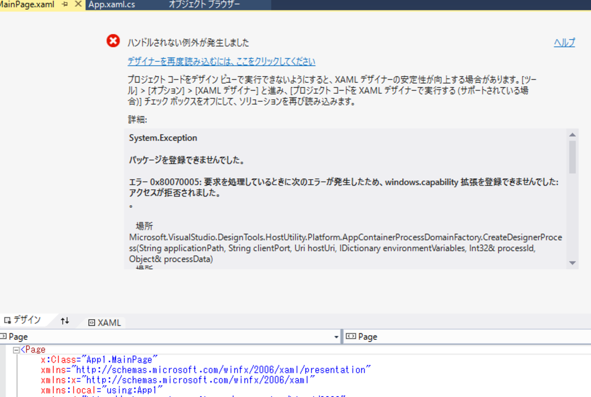Screen dimensions: 591x397
Task: Click the xmlns:local="using:App1" code line
Action: (102, 390)
